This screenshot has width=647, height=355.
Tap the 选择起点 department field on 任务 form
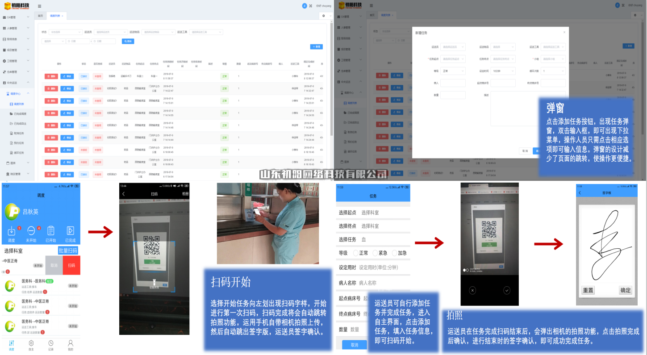click(x=373, y=213)
